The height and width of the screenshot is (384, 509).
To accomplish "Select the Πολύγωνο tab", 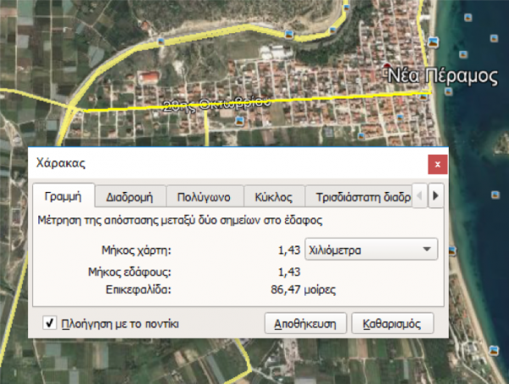I will pos(204,196).
